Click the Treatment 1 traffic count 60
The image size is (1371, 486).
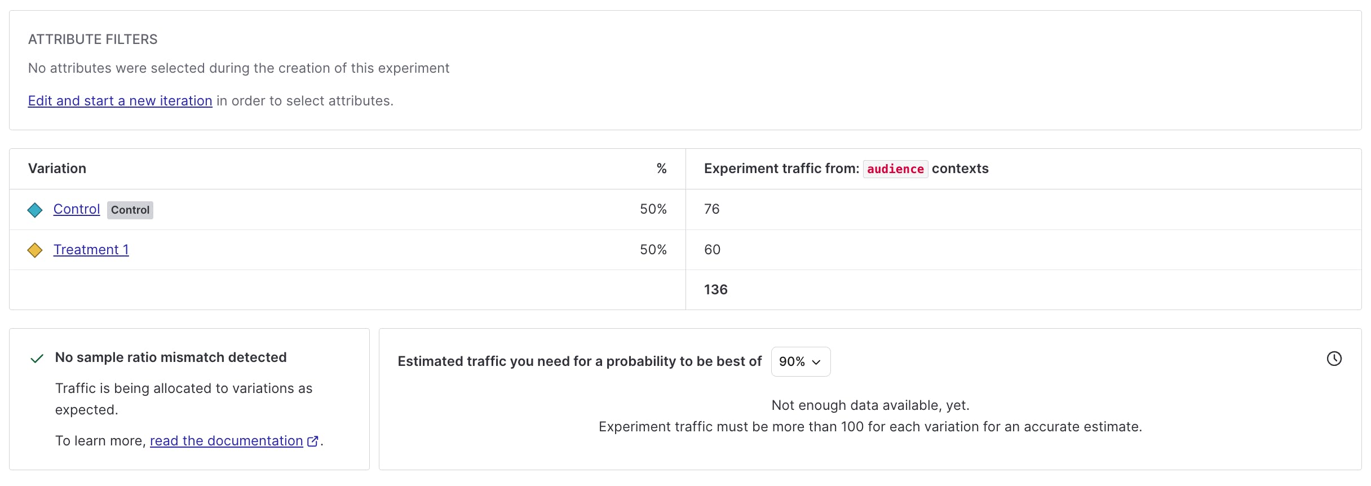(x=712, y=250)
